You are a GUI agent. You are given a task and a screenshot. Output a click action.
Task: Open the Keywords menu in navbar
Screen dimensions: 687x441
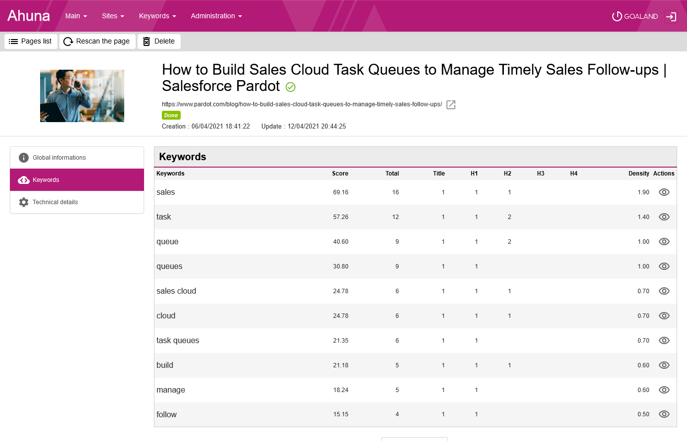[x=157, y=16]
